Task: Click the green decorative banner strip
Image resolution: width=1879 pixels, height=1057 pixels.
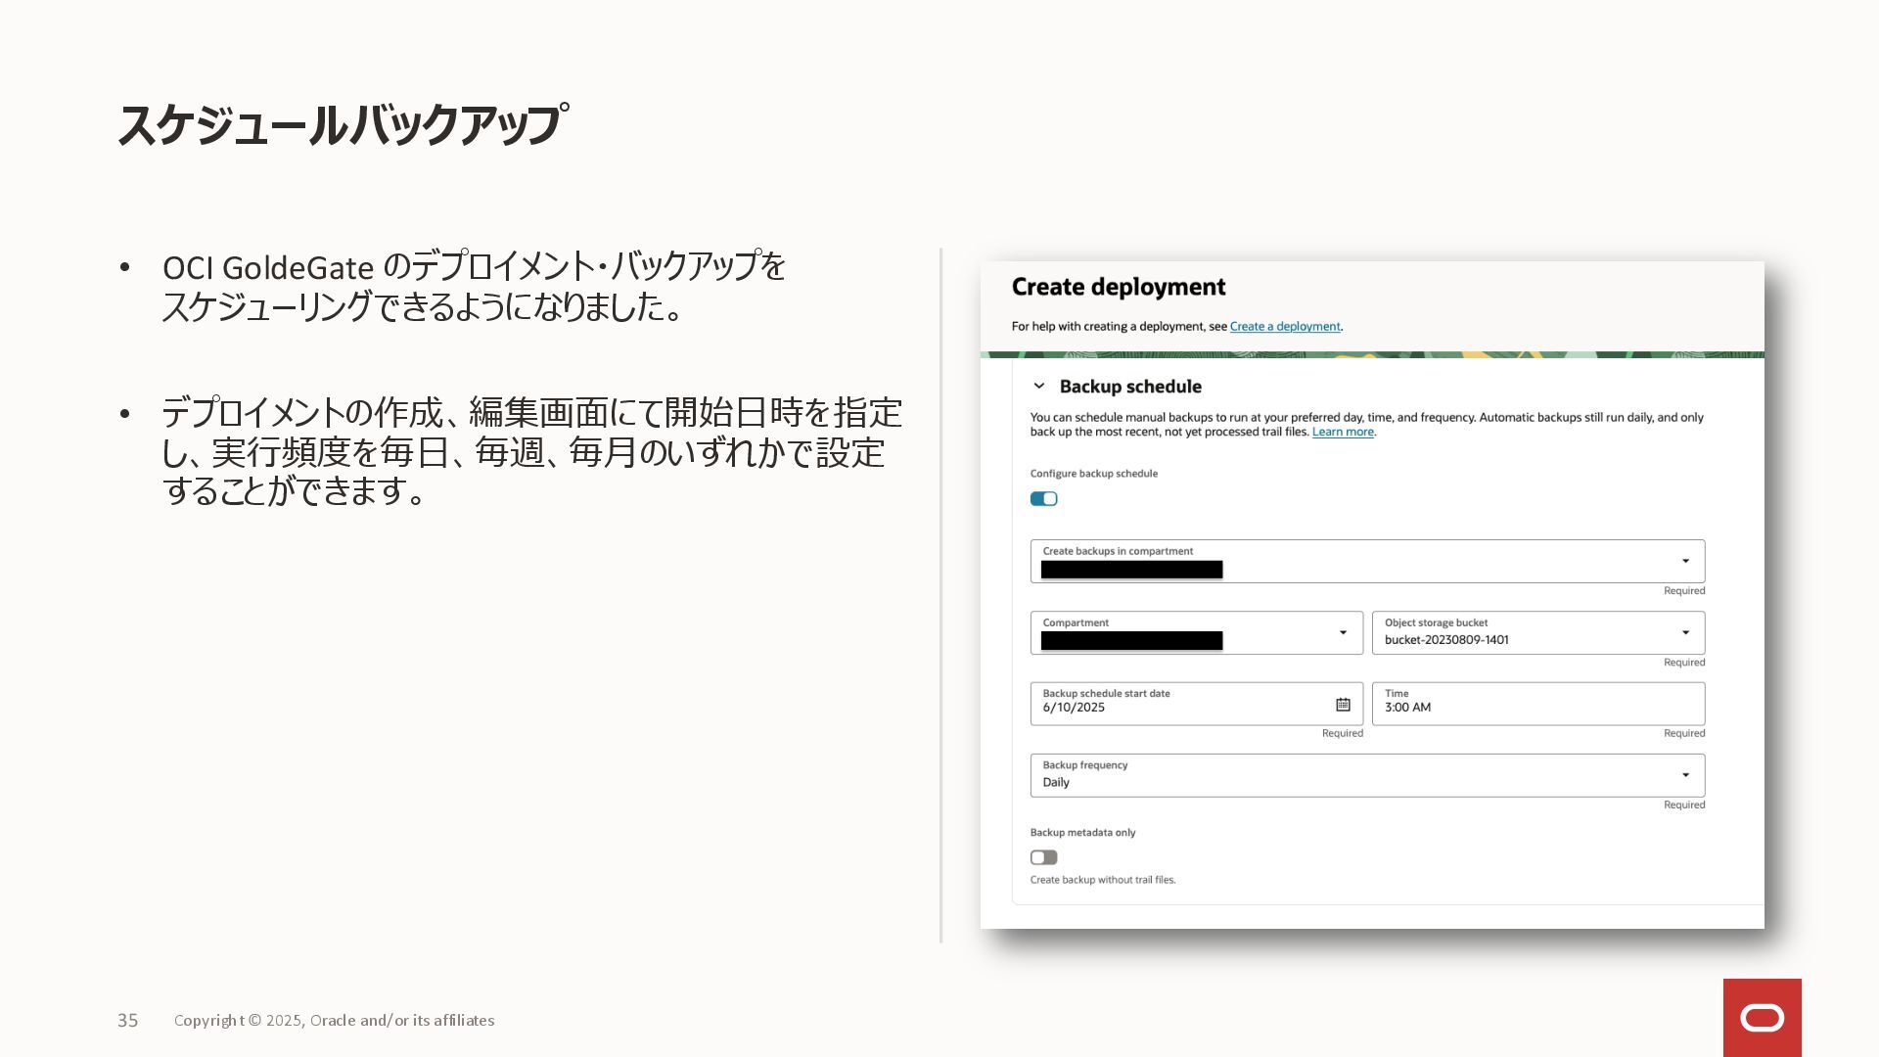Action: coord(1370,354)
